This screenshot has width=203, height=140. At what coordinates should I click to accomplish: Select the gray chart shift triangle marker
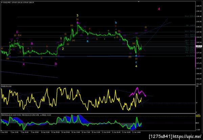(x=139, y=2)
